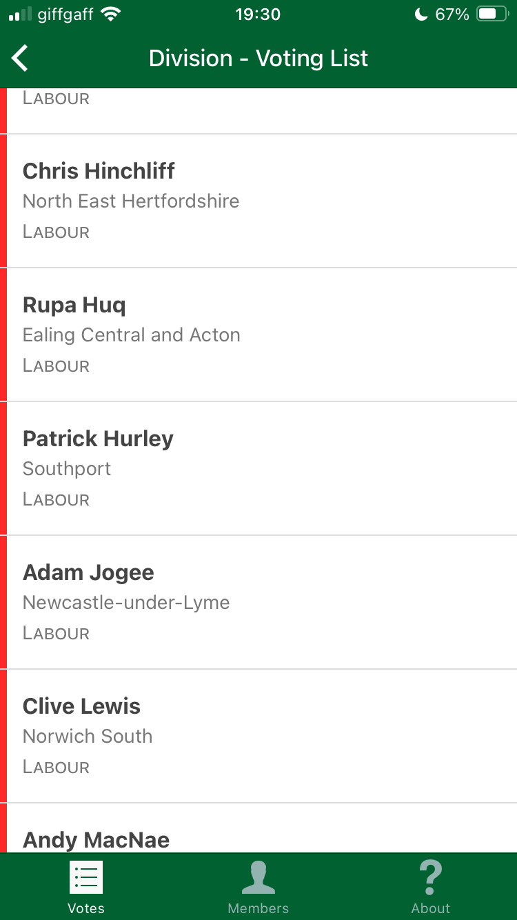Open the Members person icon
Viewport: 517px width, 920px height.
(x=258, y=877)
